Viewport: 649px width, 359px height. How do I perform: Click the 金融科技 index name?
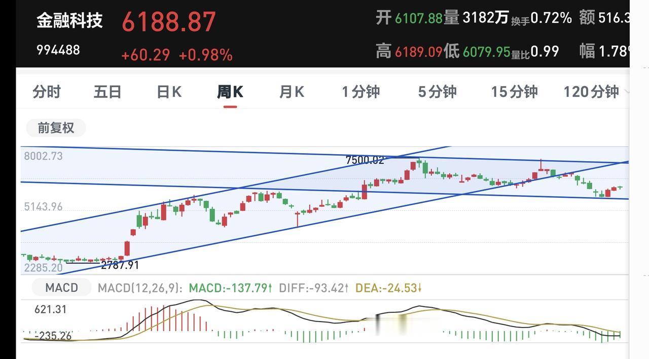pyautogui.click(x=69, y=21)
